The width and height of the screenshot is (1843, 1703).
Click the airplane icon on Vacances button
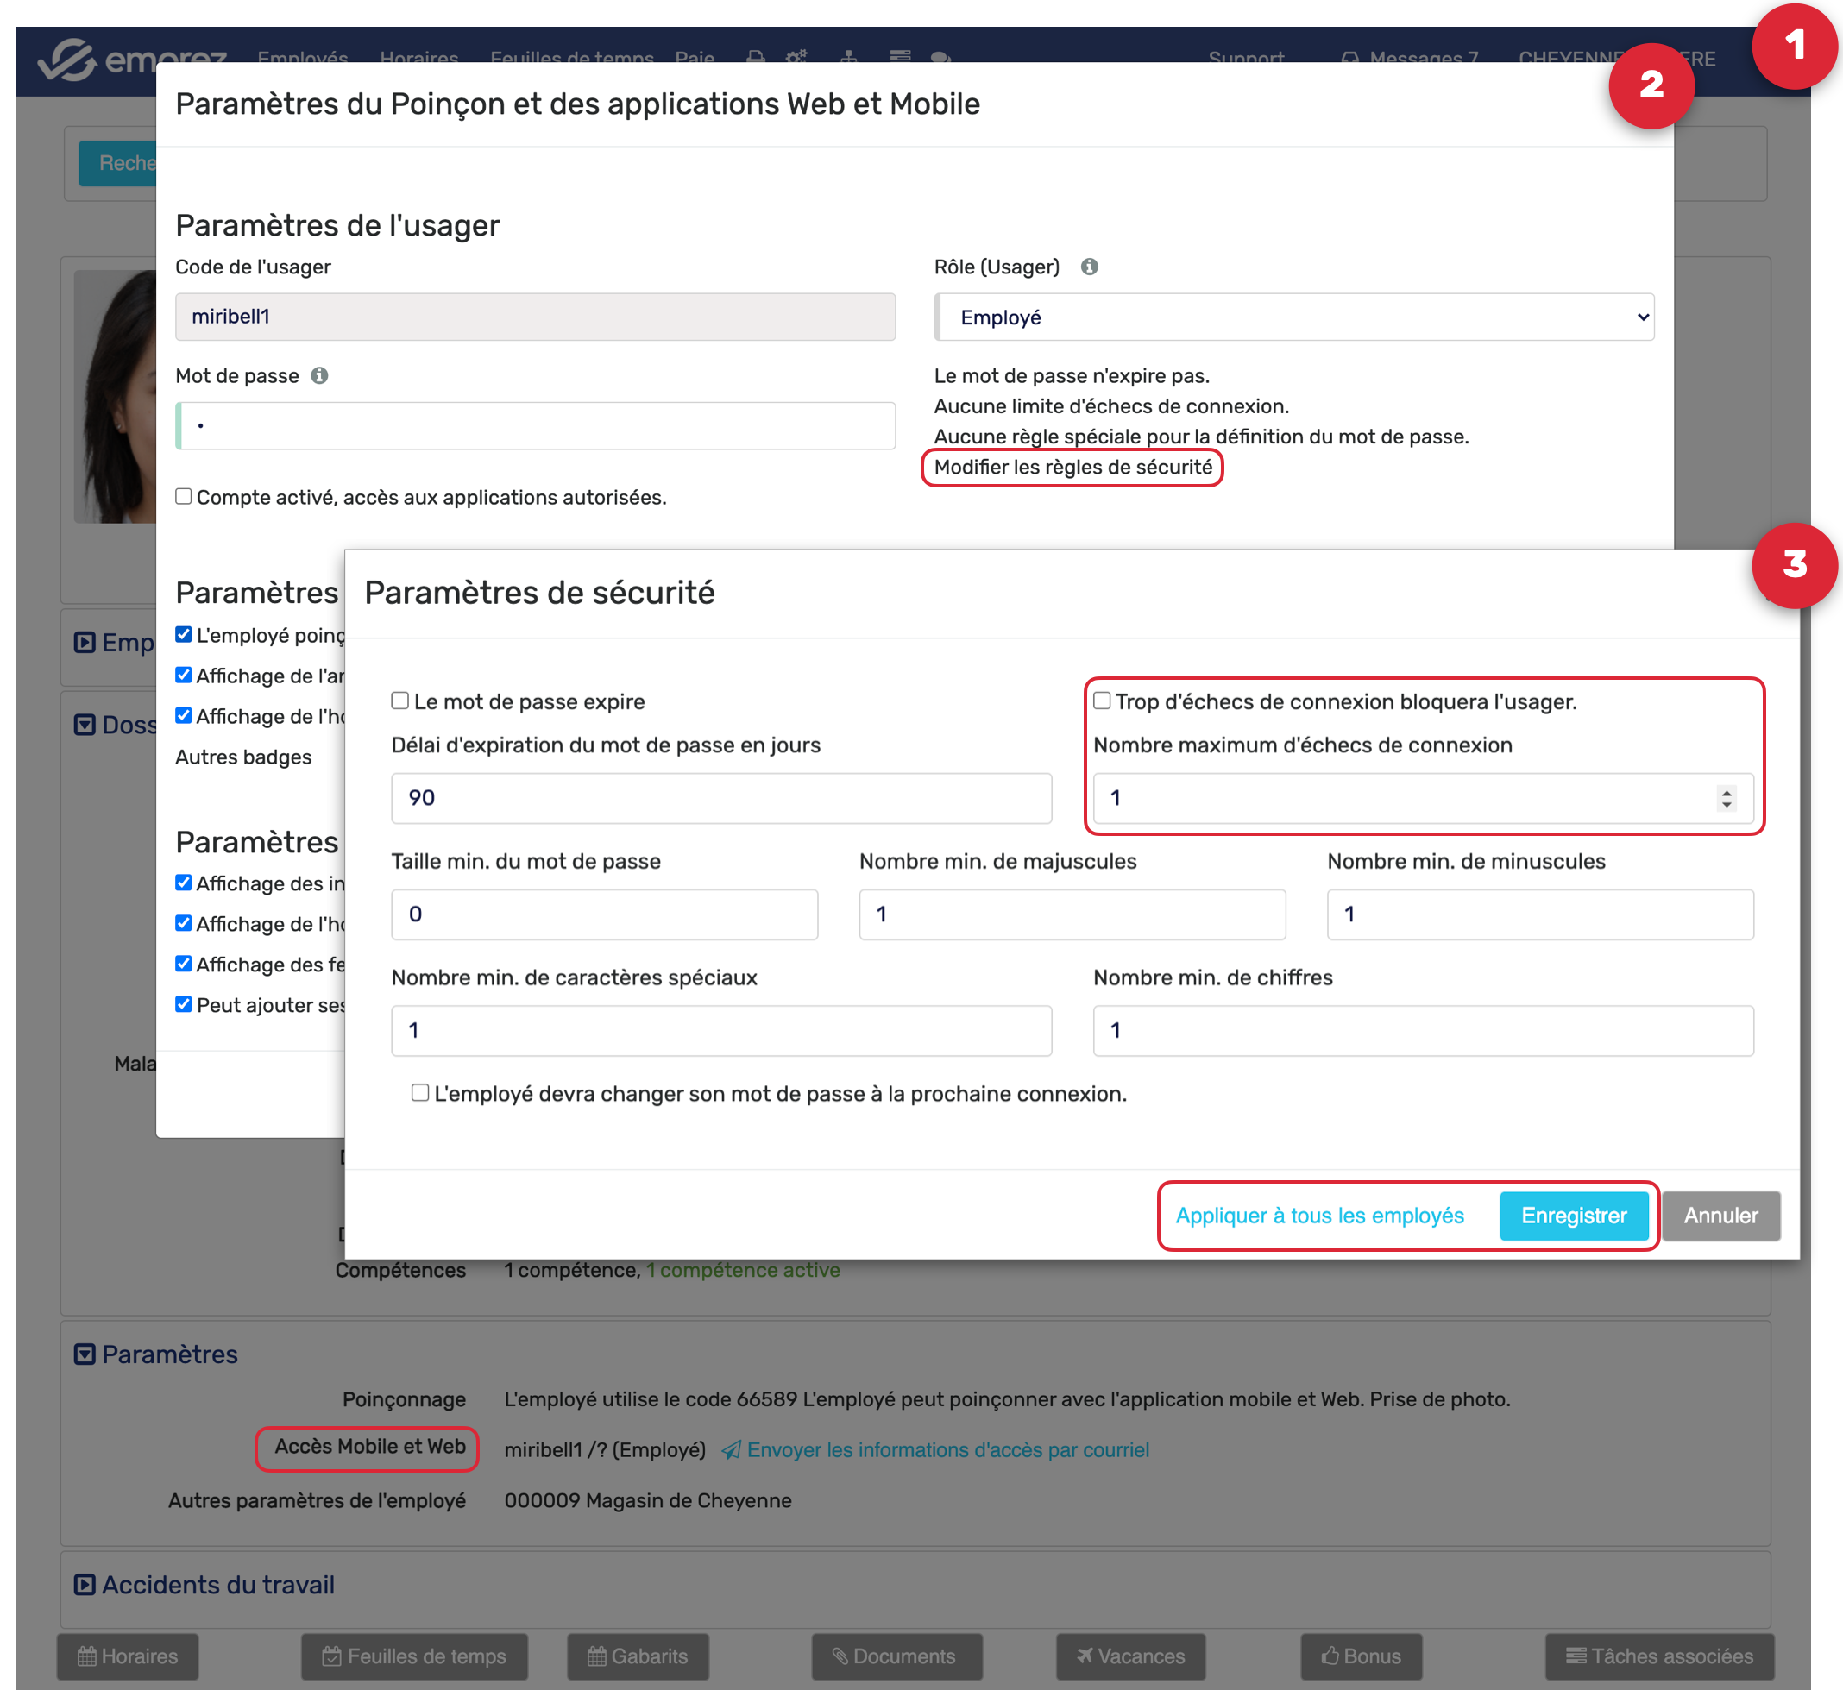[1085, 1657]
